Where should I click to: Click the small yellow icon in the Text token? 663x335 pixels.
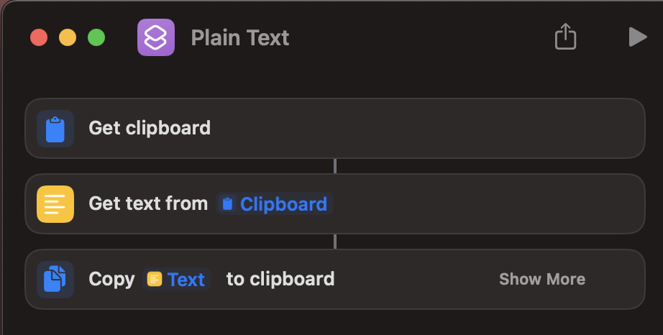pyautogui.click(x=155, y=279)
